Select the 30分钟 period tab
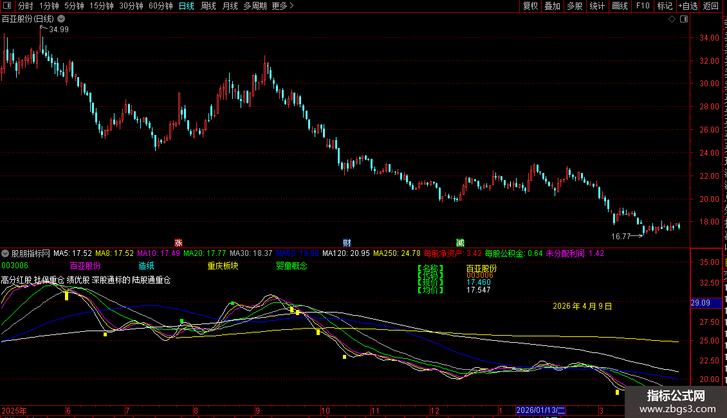This screenshot has width=727, height=418. [x=131, y=6]
